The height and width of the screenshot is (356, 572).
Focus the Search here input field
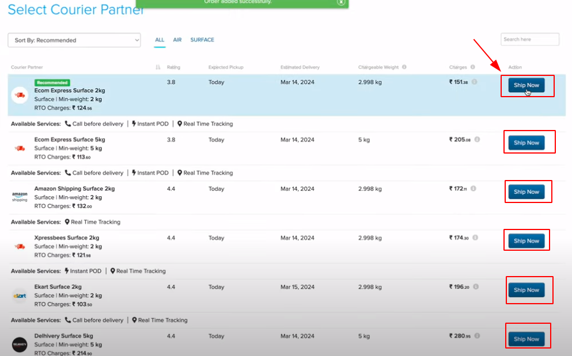coord(530,39)
